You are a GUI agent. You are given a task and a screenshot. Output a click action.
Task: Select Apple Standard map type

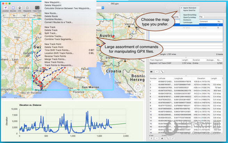190,8
